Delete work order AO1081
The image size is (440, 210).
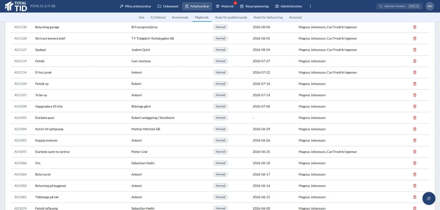(x=415, y=197)
